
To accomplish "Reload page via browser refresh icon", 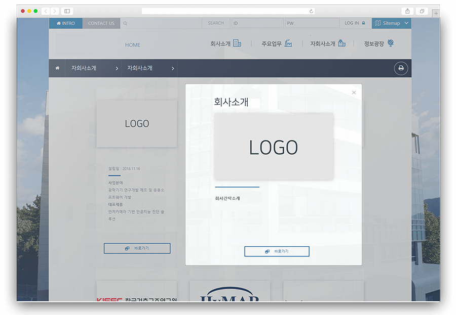I will (311, 11).
